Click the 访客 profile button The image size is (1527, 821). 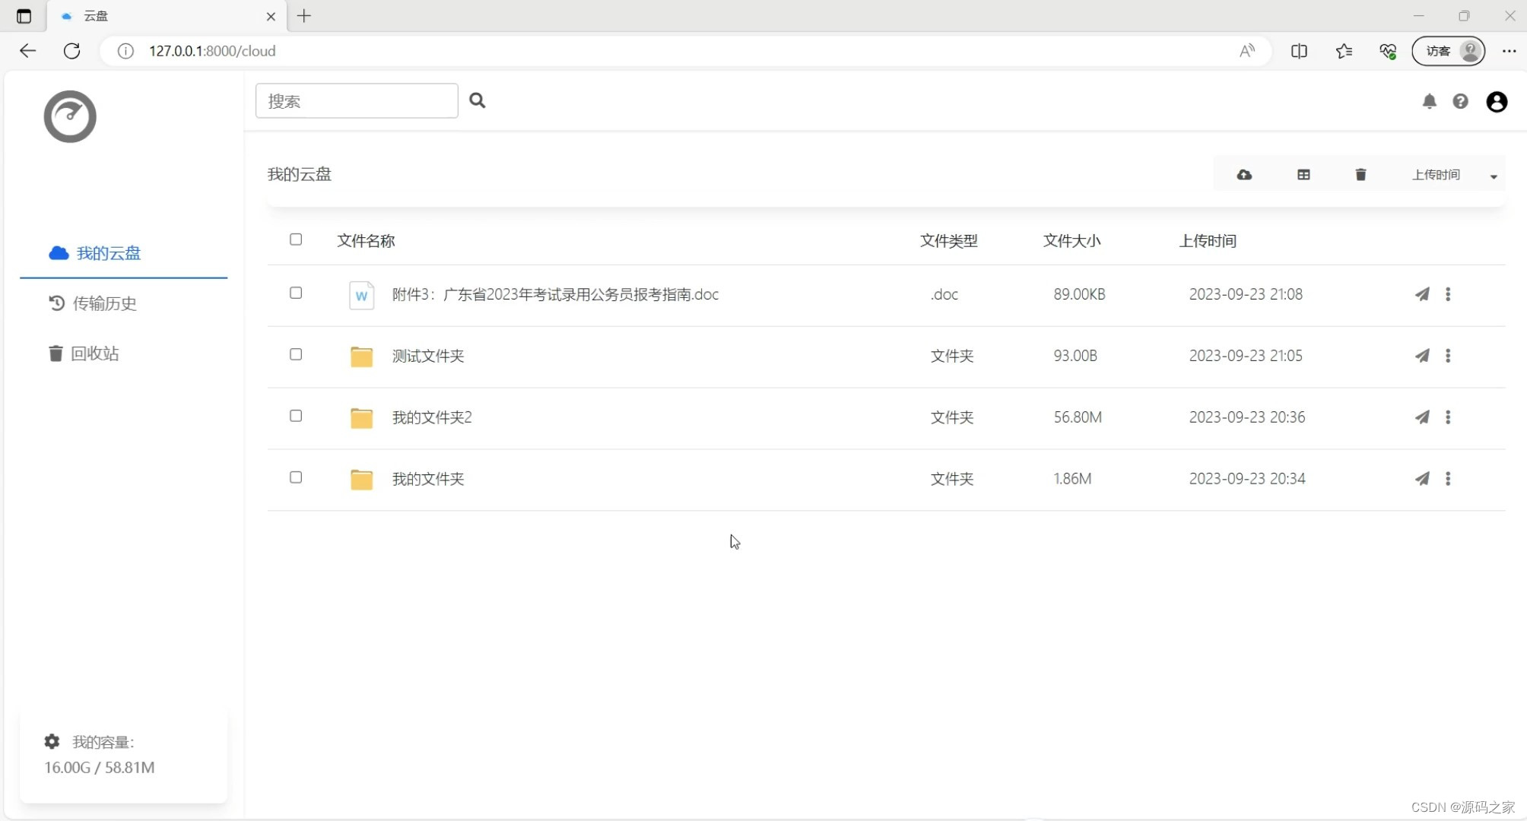tap(1448, 51)
